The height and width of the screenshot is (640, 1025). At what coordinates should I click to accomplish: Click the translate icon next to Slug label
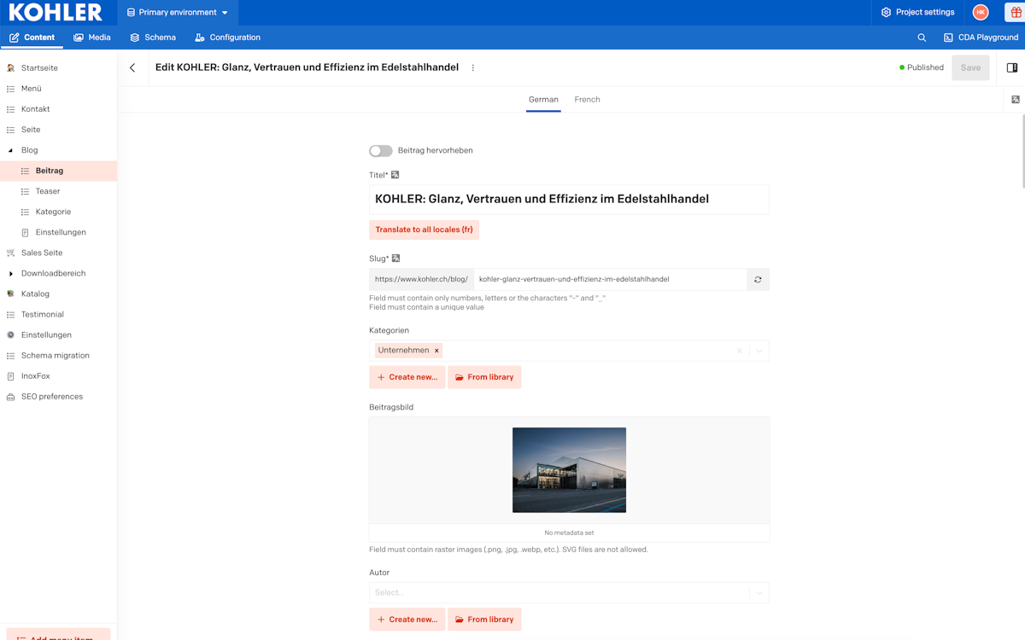(396, 259)
